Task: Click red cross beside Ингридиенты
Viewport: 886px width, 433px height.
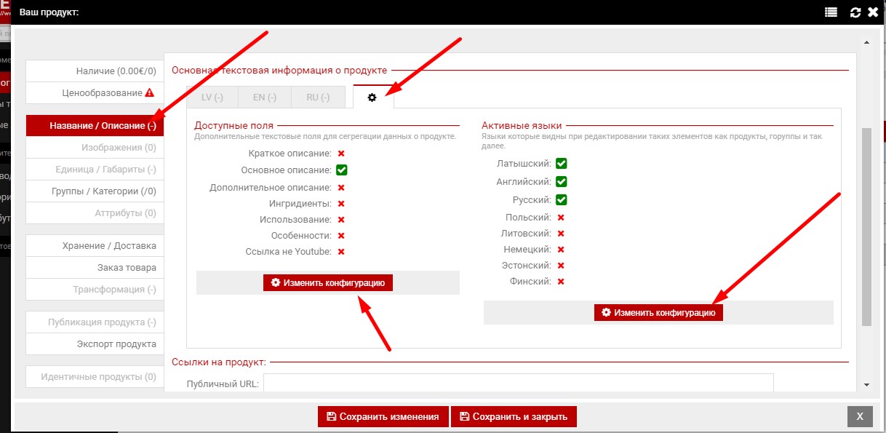Action: click(340, 204)
